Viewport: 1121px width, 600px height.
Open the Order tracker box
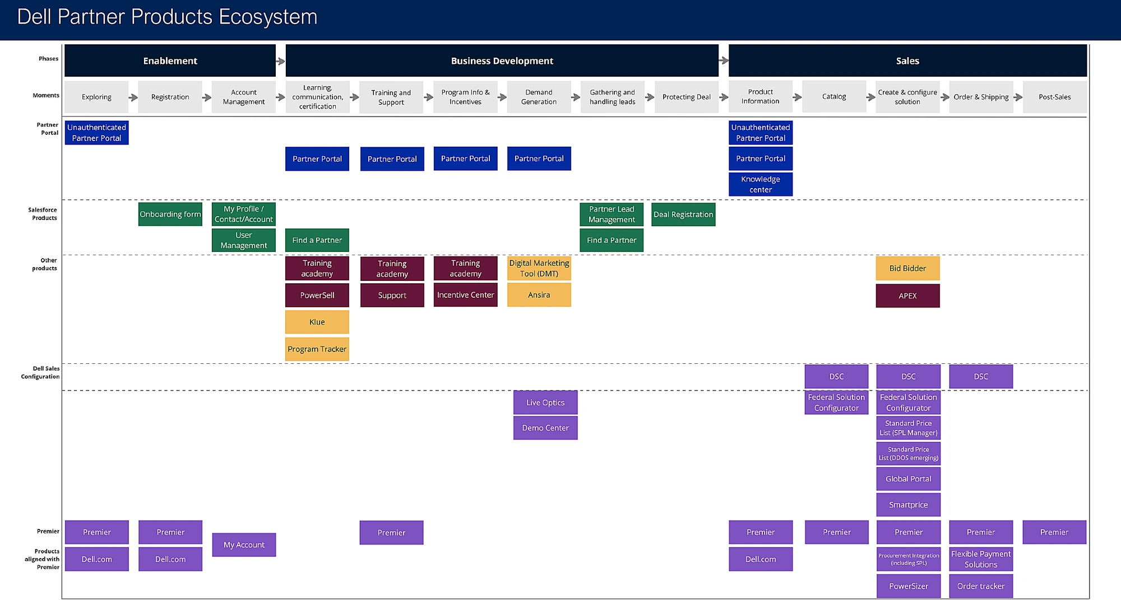point(981,586)
